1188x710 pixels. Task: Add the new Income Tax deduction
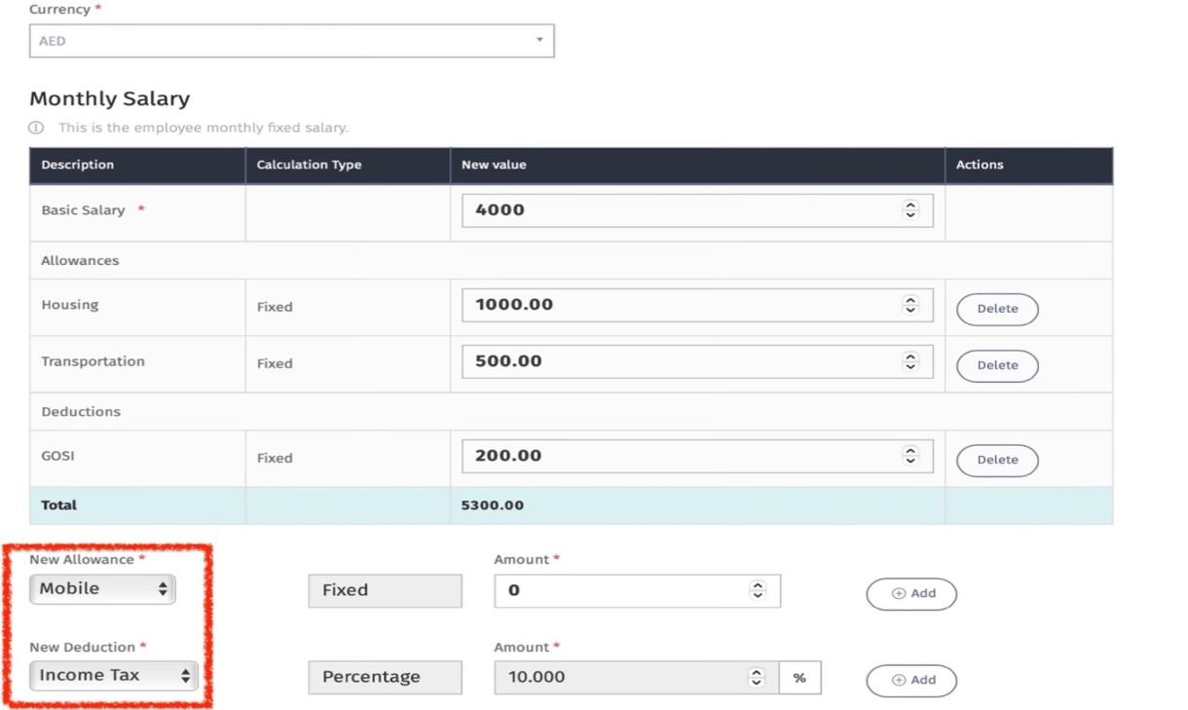pyautogui.click(x=911, y=681)
